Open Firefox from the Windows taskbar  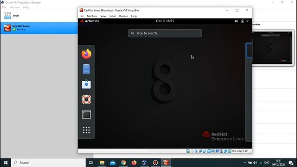coord(134,163)
